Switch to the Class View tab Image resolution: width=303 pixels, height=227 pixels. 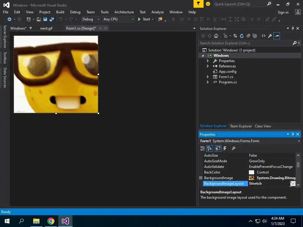[263, 126]
